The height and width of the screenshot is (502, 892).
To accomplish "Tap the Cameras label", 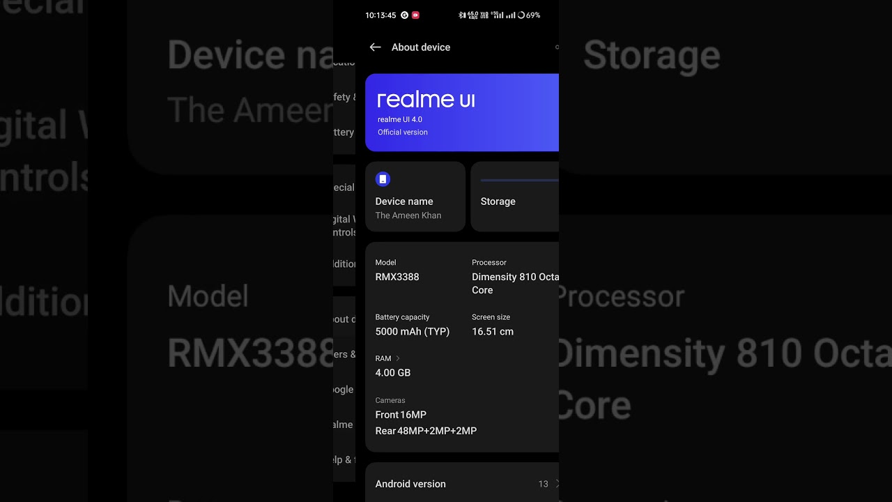I will click(390, 400).
